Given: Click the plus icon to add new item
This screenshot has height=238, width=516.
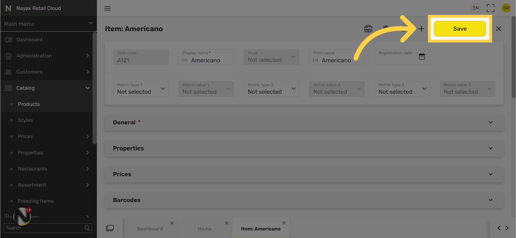Looking at the screenshot, I should click(421, 29).
